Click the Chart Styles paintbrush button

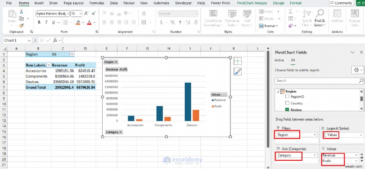238,72
